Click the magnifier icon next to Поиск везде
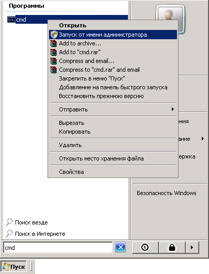Screen dimensions: 209x274 tap(9, 222)
